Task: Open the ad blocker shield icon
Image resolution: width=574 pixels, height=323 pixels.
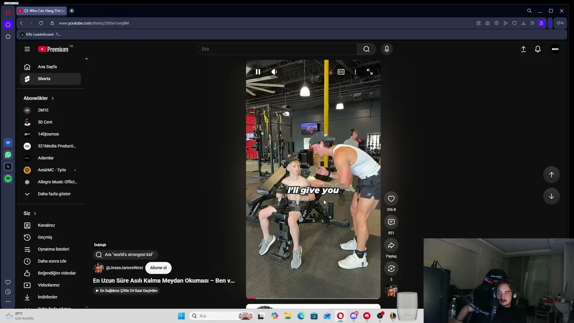Action: coord(496,23)
